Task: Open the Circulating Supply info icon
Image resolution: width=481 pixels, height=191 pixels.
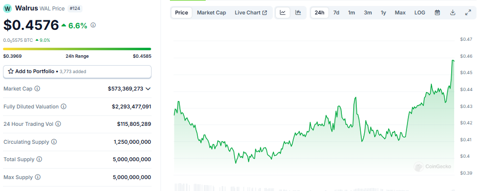Action: (x=54, y=142)
